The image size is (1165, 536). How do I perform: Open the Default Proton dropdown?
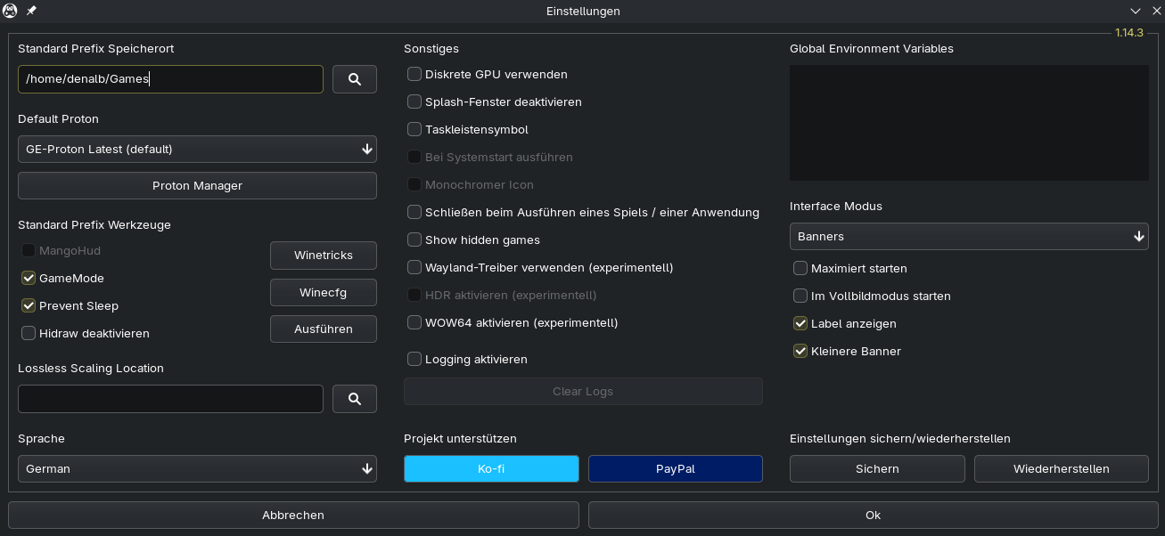pyautogui.click(x=197, y=149)
